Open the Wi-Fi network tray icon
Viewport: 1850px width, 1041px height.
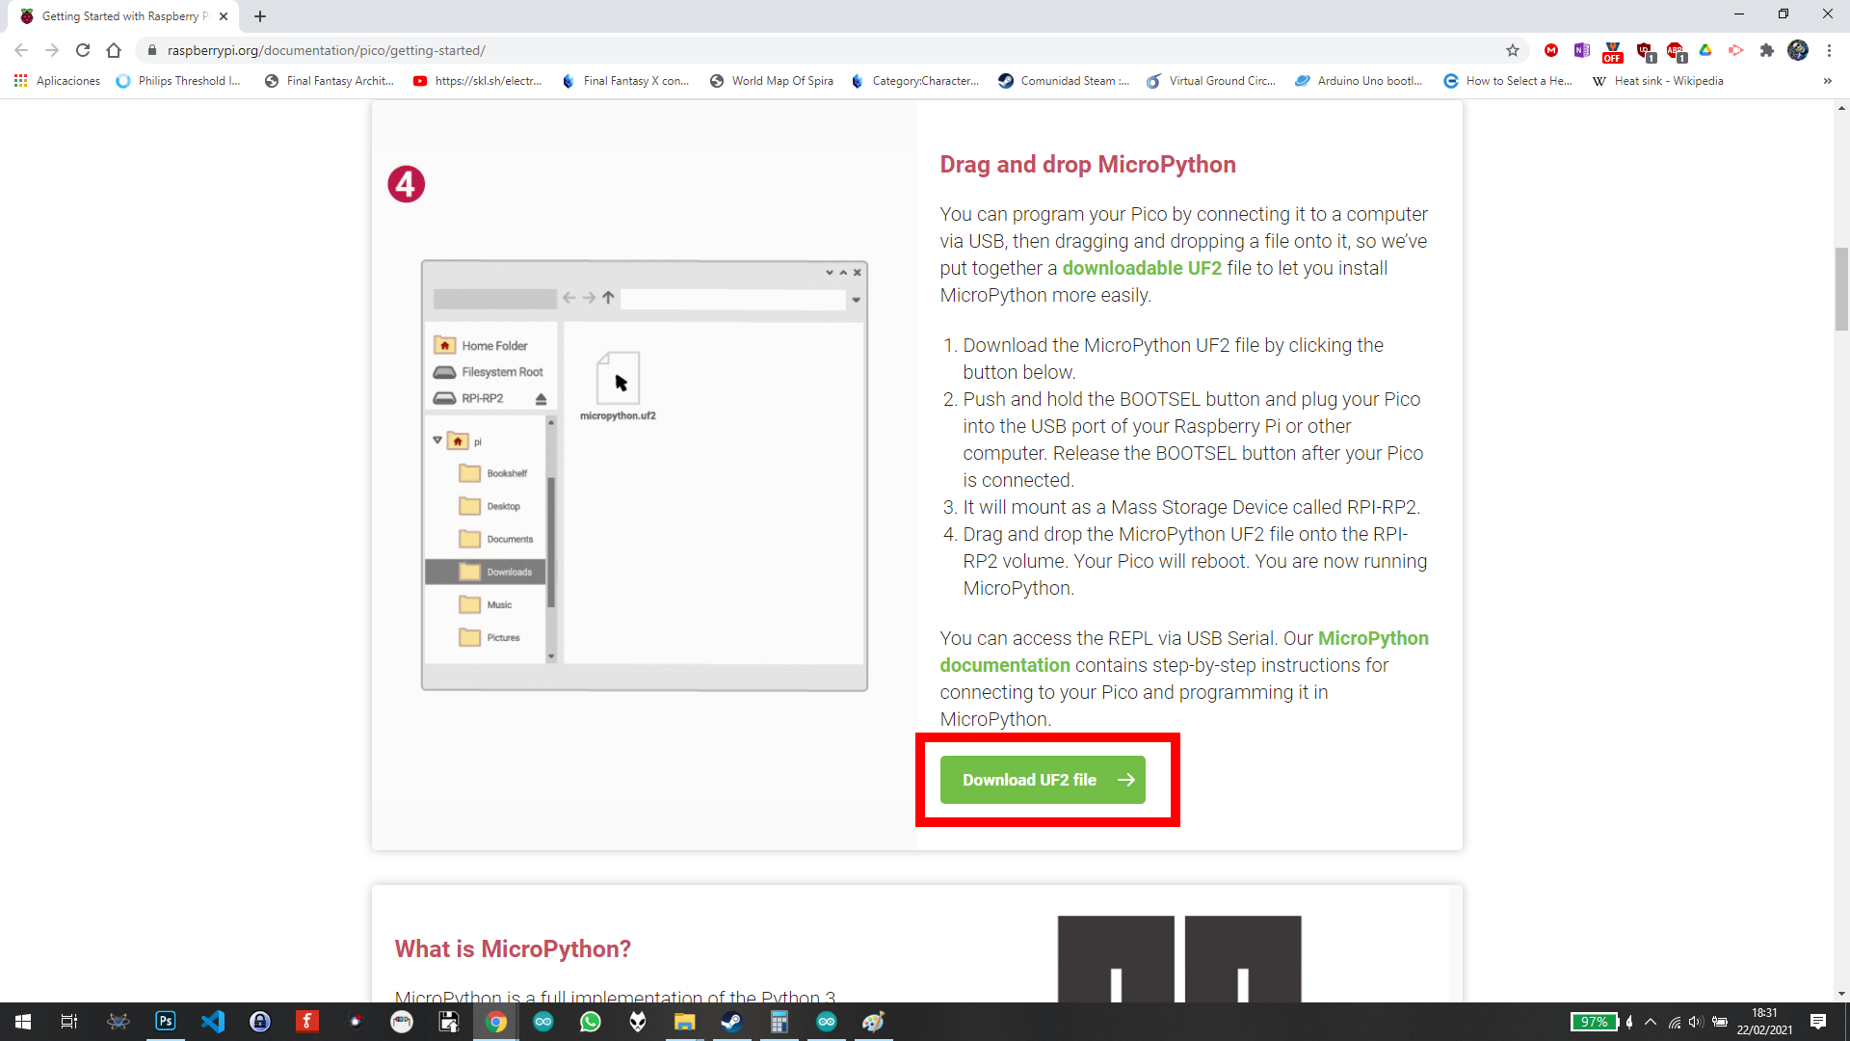(1675, 1022)
